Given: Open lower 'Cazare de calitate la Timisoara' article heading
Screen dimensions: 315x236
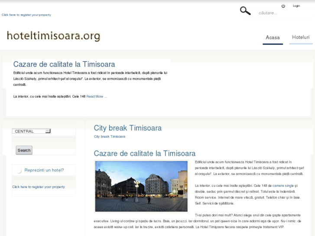Looking at the screenshot, I should [x=145, y=153].
